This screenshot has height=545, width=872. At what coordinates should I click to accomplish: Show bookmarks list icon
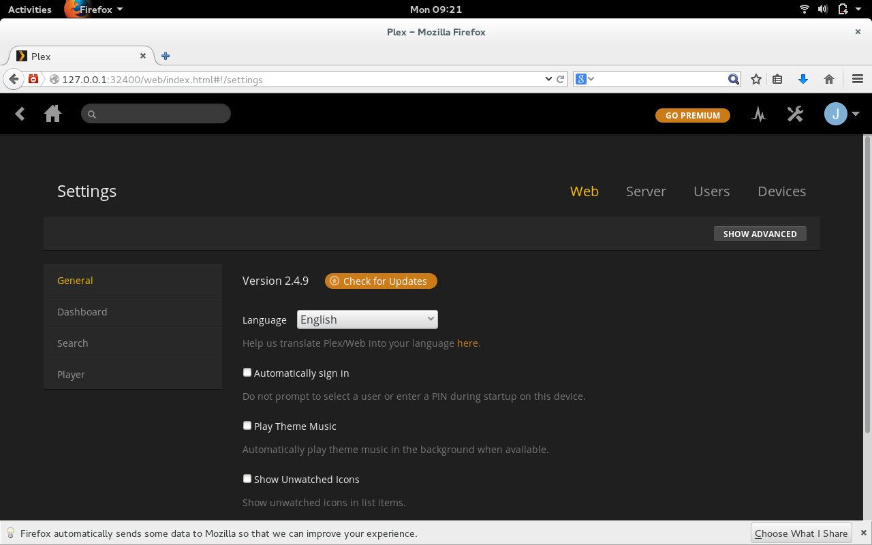click(777, 79)
